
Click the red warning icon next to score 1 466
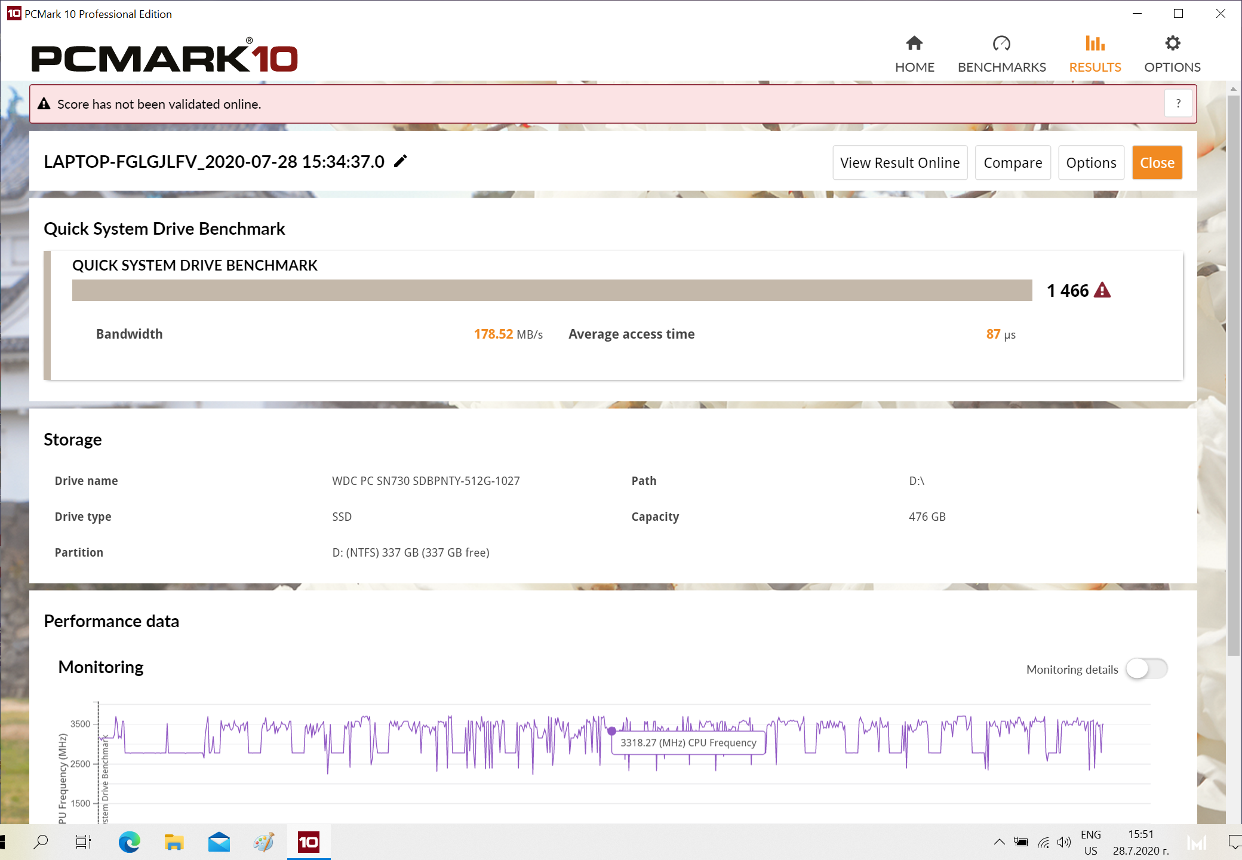coord(1102,290)
